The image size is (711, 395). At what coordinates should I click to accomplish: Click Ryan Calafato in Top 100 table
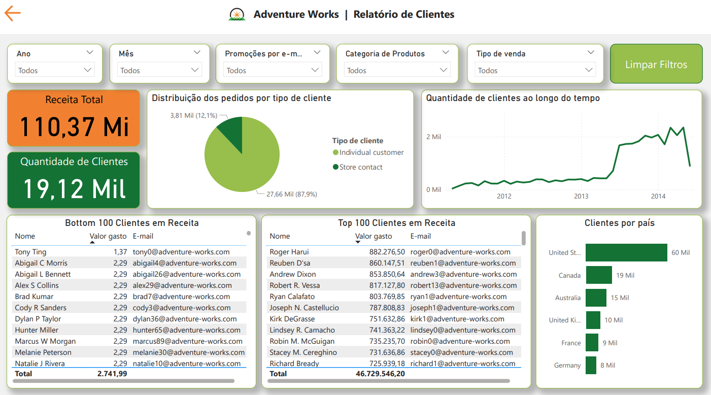point(292,297)
